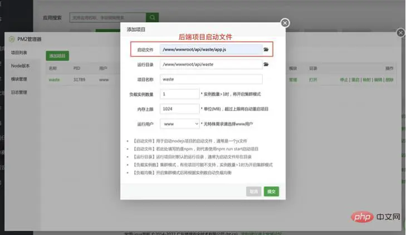Click the 负载实例数量 input field
Screen dimensions: 406x235
180,94
